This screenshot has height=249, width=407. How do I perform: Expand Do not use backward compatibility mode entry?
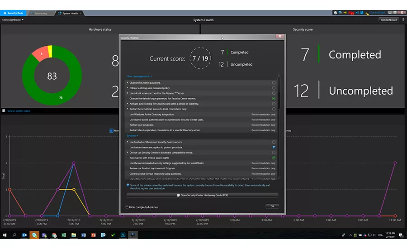pyautogui.click(x=127, y=153)
